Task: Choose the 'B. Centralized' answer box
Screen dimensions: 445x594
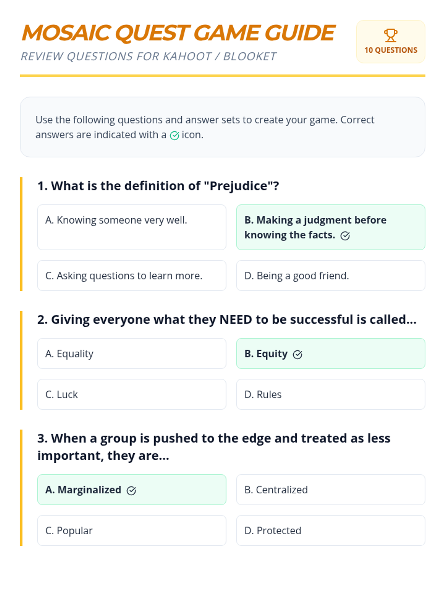Action: 330,490
